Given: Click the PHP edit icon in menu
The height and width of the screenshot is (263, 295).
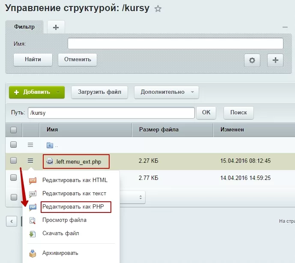Looking at the screenshot, I should point(33,207).
